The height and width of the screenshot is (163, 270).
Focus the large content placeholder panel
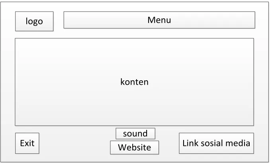coord(134,82)
